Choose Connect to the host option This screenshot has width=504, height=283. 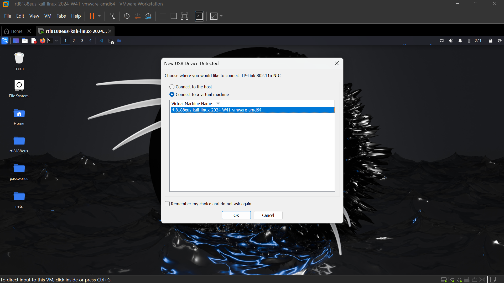tap(191, 87)
